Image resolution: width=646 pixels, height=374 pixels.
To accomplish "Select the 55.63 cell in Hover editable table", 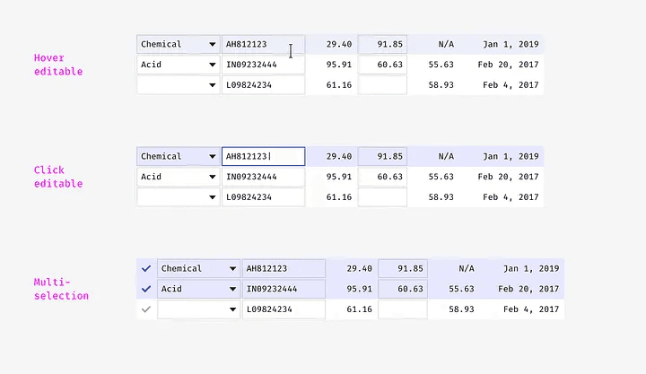I will tap(441, 65).
